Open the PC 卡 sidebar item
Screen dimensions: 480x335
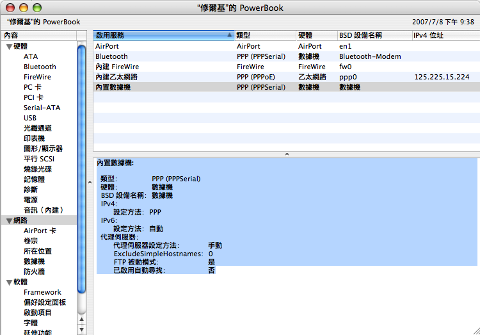click(33, 87)
